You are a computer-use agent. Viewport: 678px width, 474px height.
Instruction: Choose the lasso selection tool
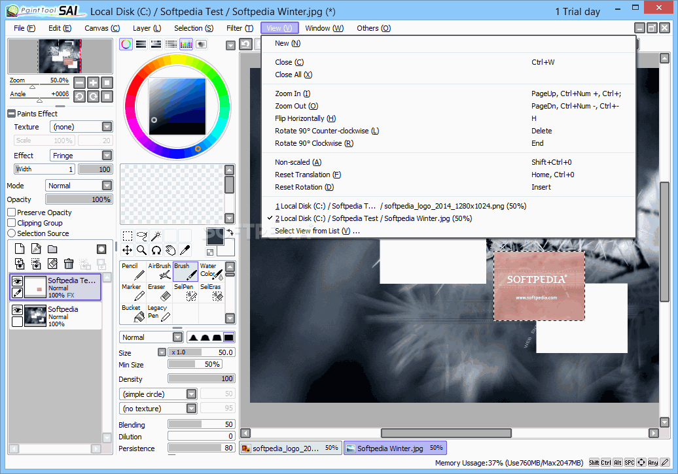(x=142, y=235)
